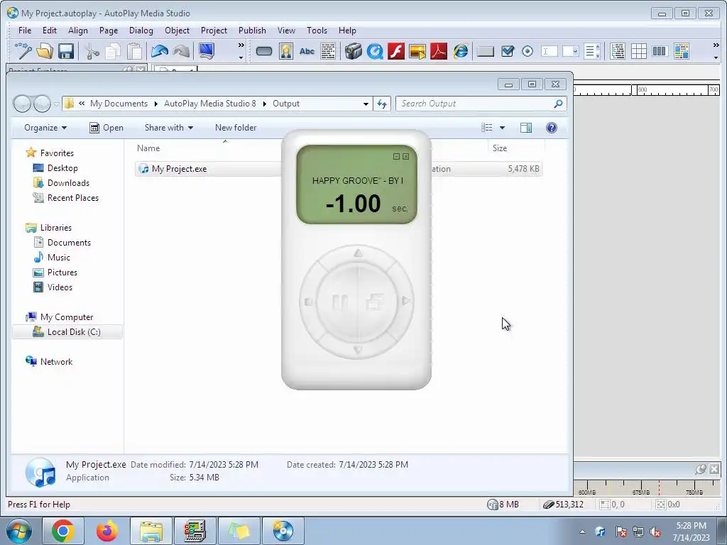Insert a Grid object from the toolbar
Image resolution: width=727 pixels, height=545 pixels.
coord(638,51)
